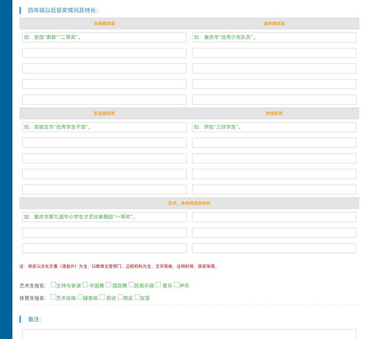
Task: Tick the 声乐 checkbox
Action: click(x=176, y=284)
